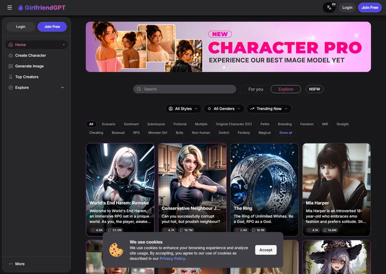Select the Submissive tag filter

click(x=156, y=124)
